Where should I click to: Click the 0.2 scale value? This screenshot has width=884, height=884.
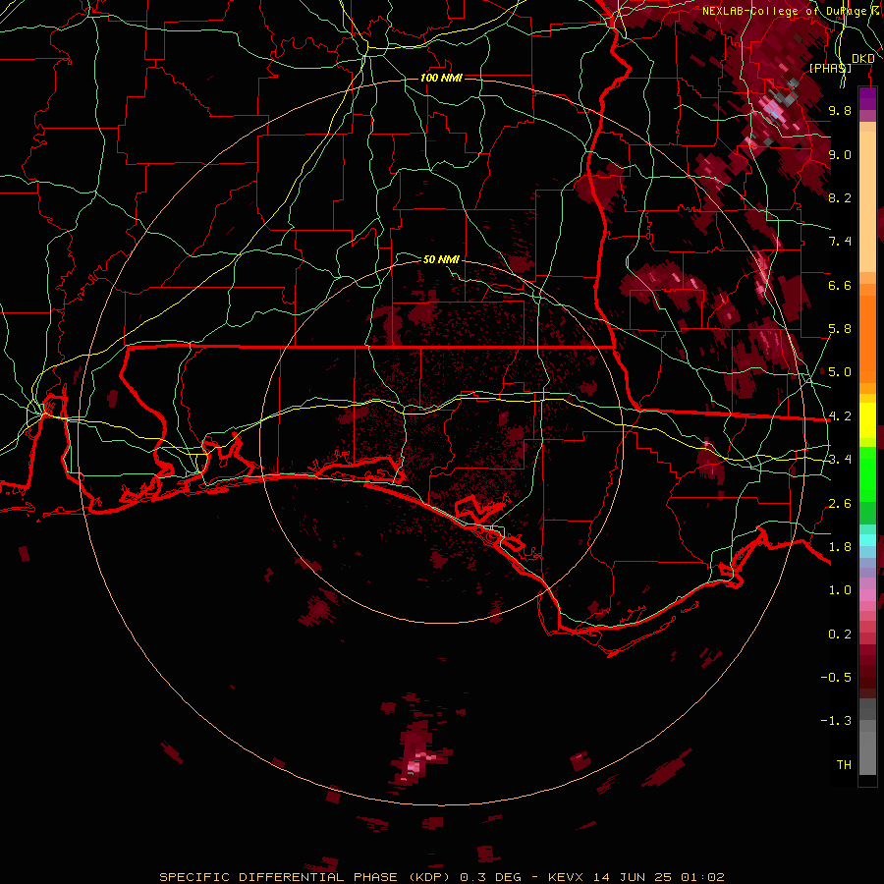pyautogui.click(x=840, y=635)
